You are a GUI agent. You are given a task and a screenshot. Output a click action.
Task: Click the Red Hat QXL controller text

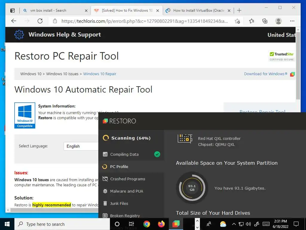click(x=219, y=138)
